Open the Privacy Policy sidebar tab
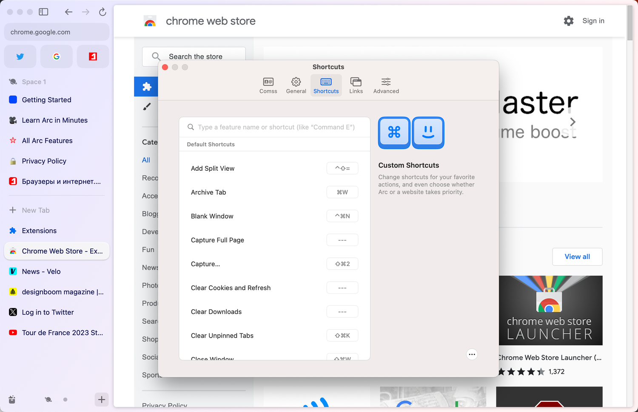 tap(57, 161)
